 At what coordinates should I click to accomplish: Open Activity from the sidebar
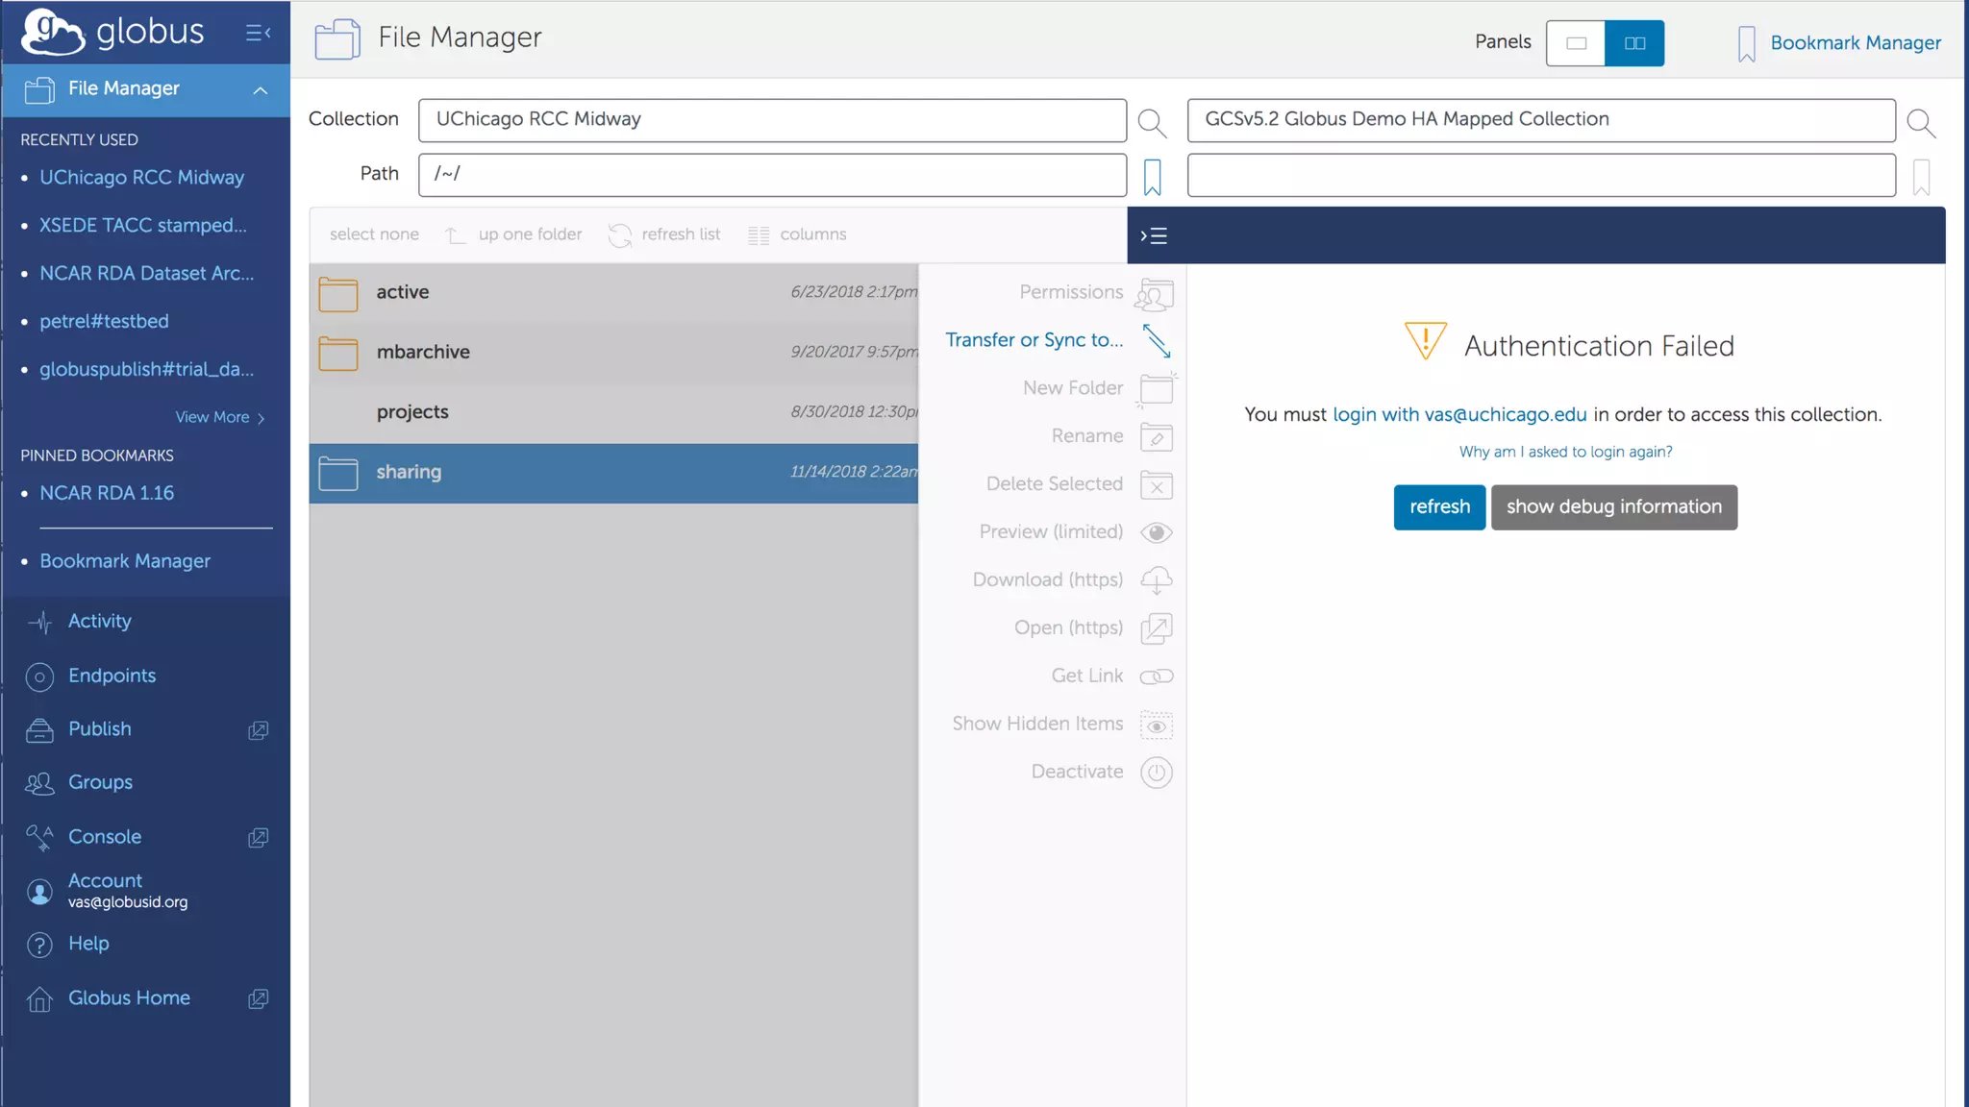99,622
